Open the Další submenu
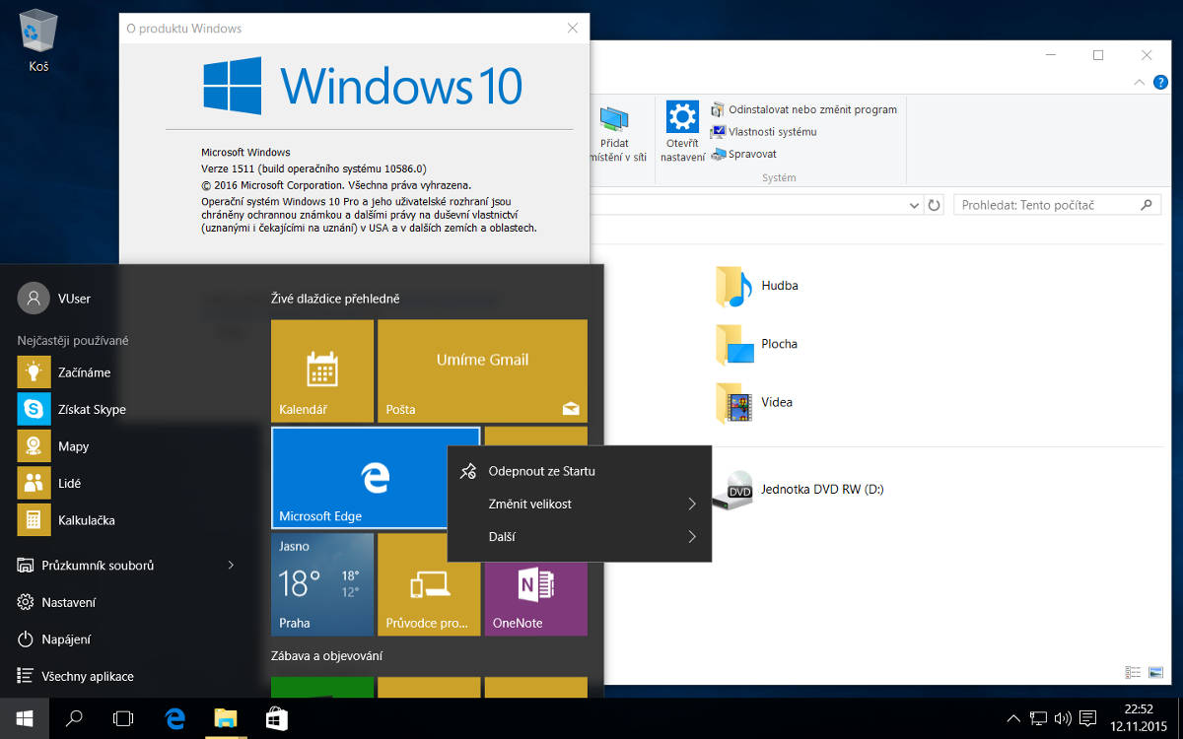The width and height of the screenshot is (1183, 739). click(580, 537)
